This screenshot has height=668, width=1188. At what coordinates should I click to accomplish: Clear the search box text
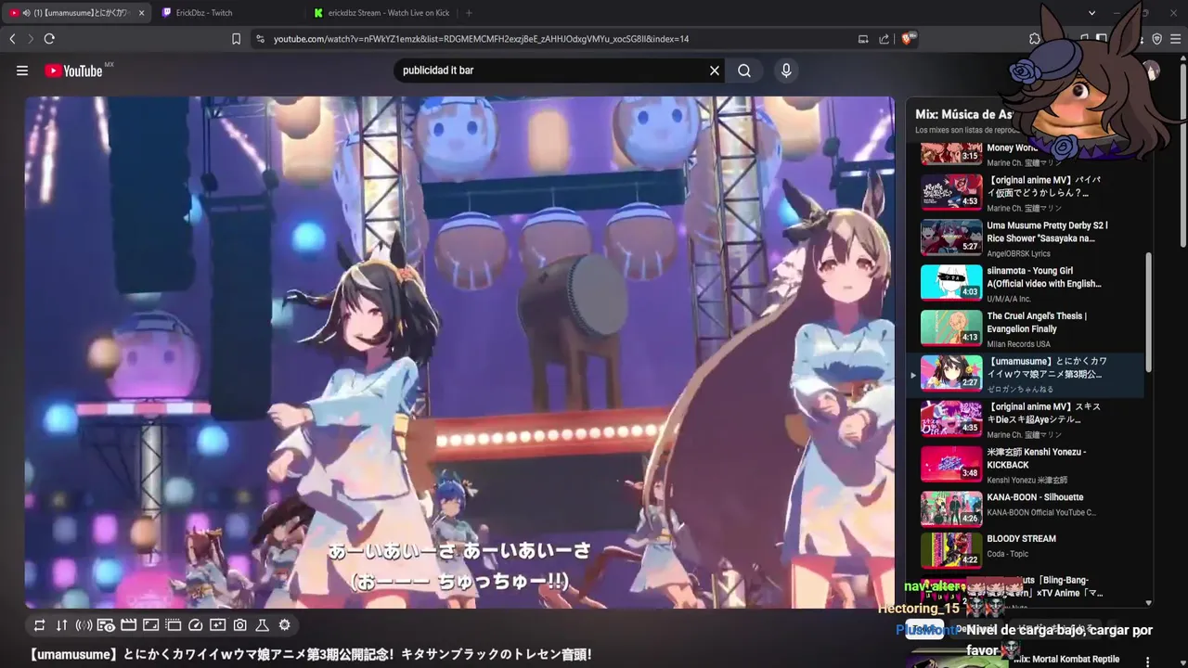[715, 71]
